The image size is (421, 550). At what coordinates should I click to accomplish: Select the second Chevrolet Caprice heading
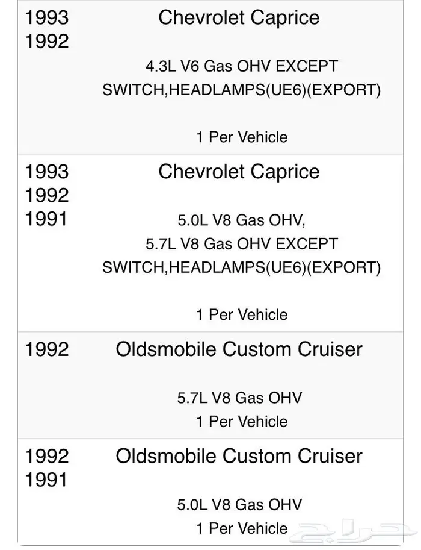[x=239, y=172]
